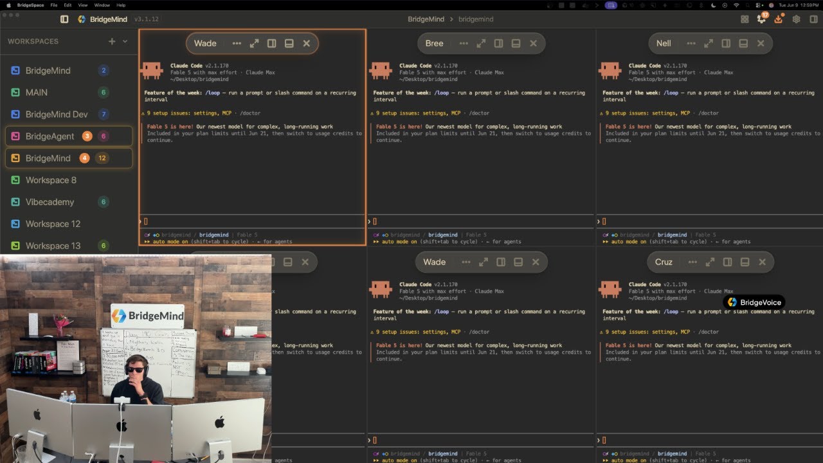
Task: Click the orange 4 badge on BridgeMind
Action: pyautogui.click(x=84, y=158)
